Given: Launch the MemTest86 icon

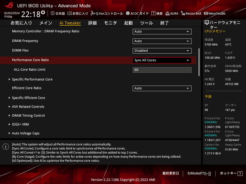Looking at the screenshot, I should click(x=206, y=13).
